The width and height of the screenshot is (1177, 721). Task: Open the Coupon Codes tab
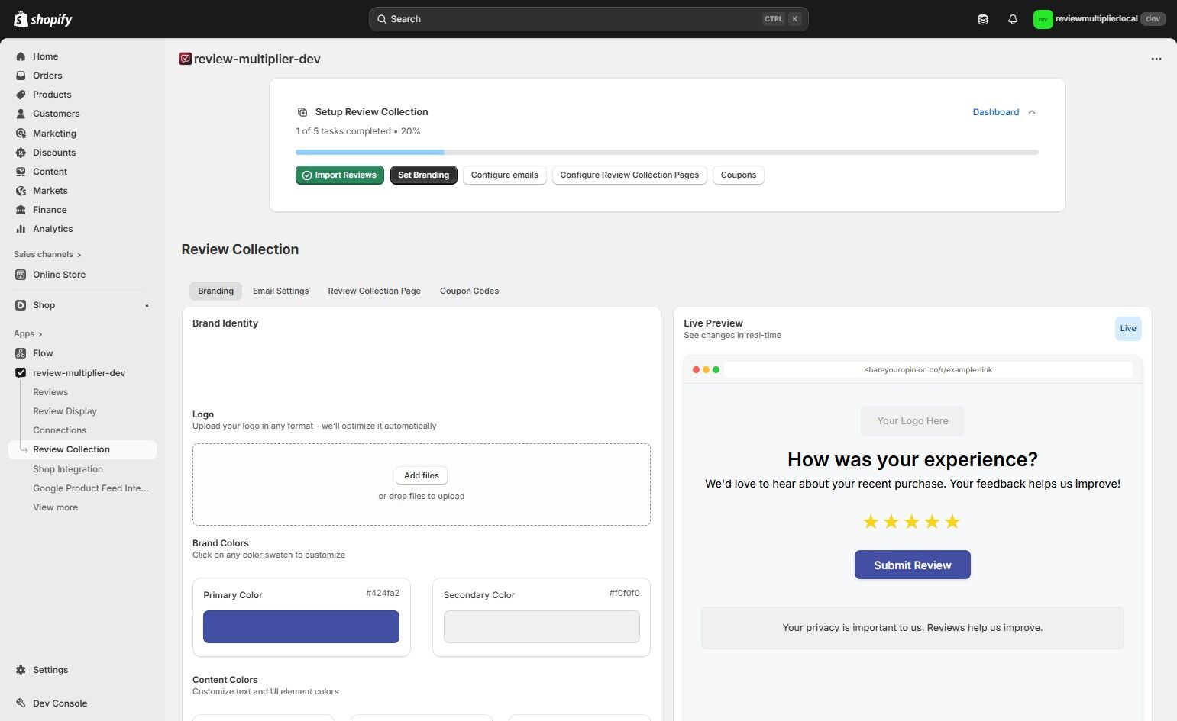469,291
